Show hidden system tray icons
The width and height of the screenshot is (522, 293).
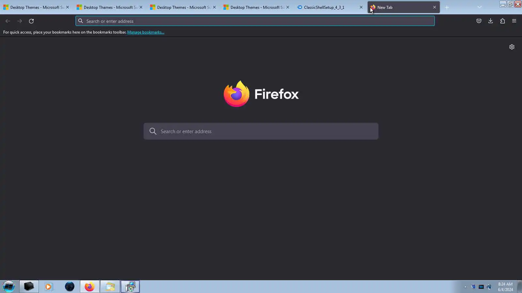466,287
